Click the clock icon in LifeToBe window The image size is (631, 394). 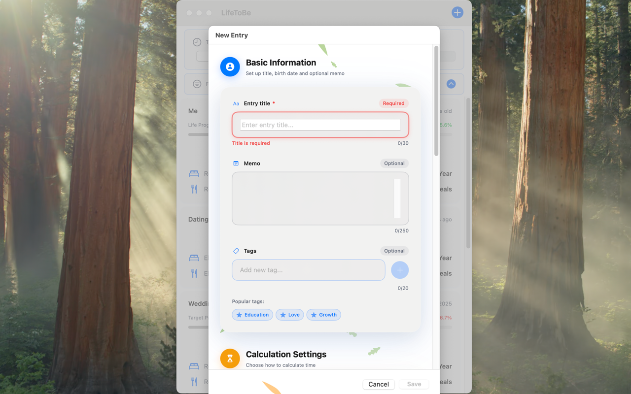(197, 42)
